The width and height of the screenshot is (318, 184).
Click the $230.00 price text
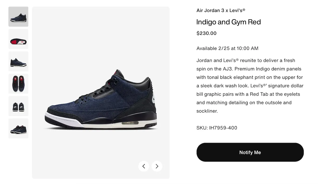point(206,33)
